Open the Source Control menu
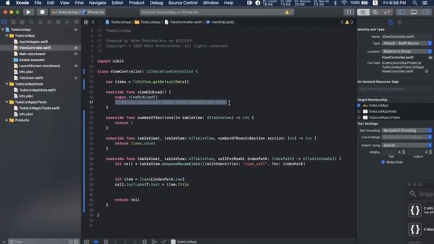Screen dimensions: 434x244 pyautogui.click(x=183, y=3)
